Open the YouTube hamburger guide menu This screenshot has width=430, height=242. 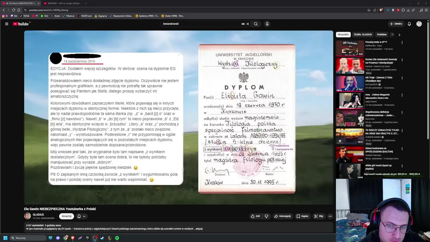coord(6,24)
